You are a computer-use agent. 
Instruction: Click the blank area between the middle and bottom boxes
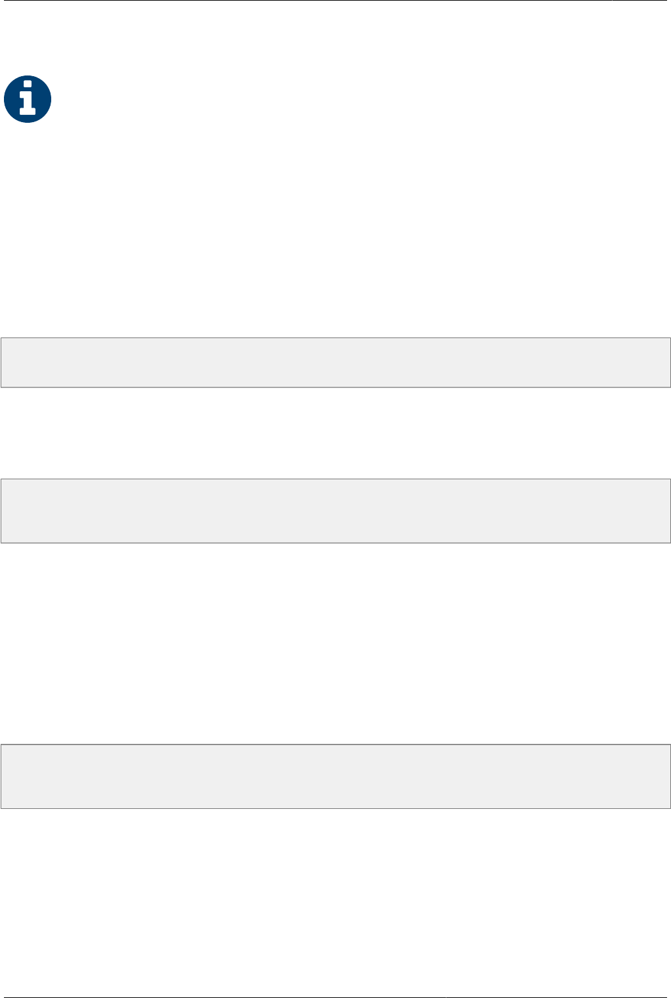[x=335, y=643]
